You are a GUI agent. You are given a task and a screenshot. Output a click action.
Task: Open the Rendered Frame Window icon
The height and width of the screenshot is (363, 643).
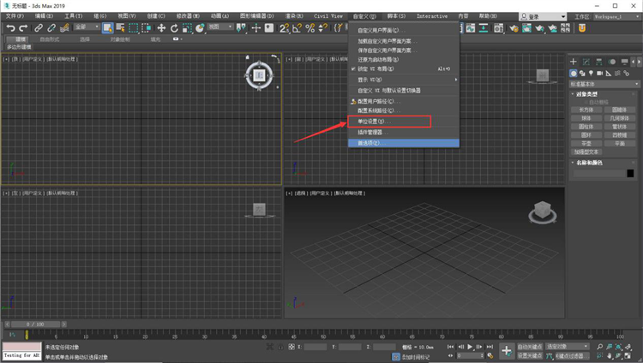[x=527, y=28]
